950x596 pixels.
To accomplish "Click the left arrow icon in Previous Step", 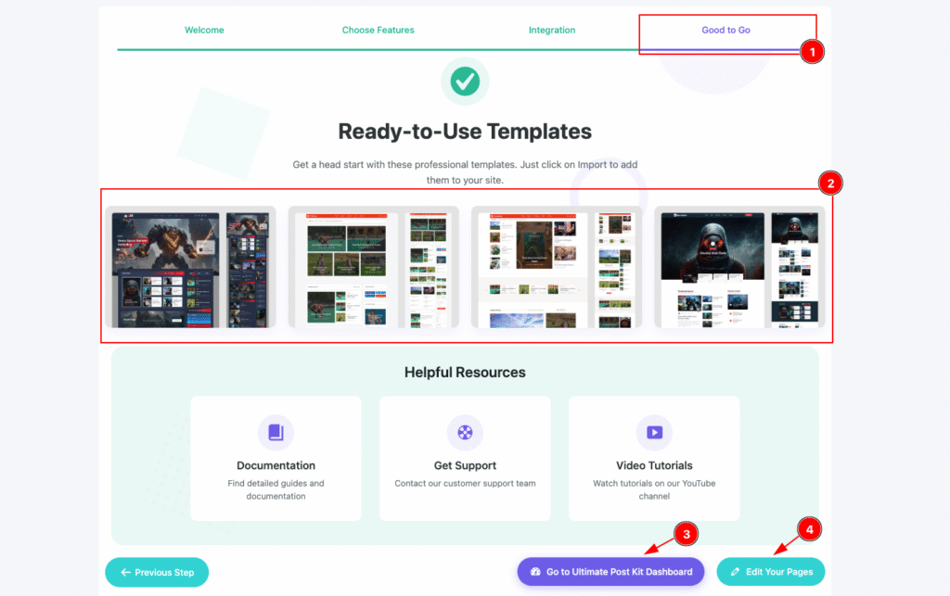I will pos(125,572).
